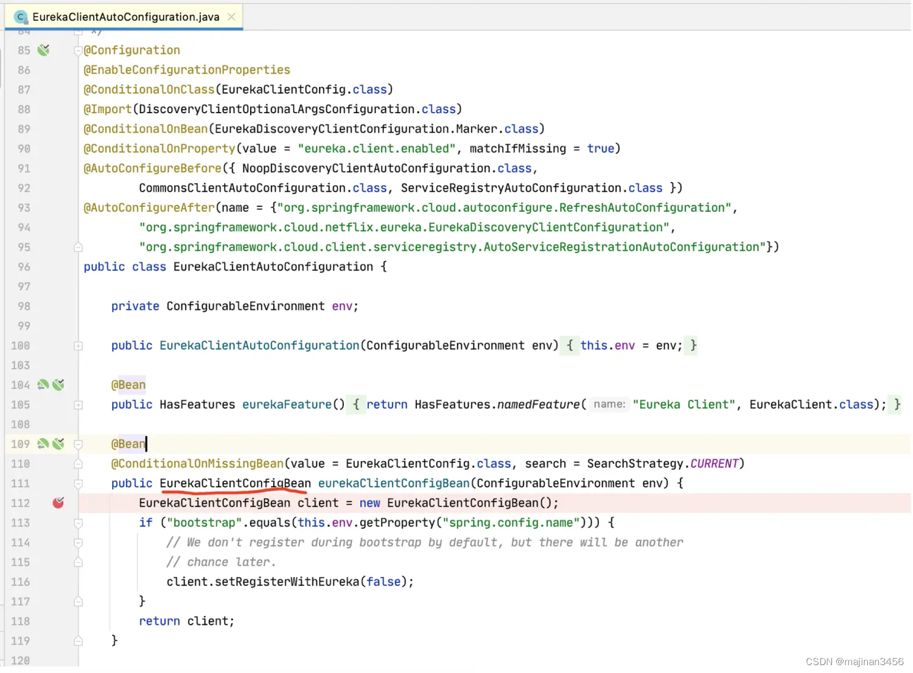Viewport: 913px width, 673px height.
Task: Click the folded code brace after this.env = env;
Action: coord(693,346)
